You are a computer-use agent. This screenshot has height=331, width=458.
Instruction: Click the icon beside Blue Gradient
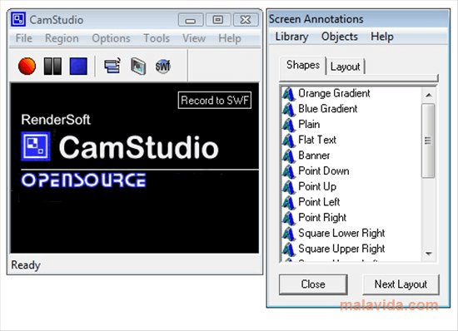point(289,109)
